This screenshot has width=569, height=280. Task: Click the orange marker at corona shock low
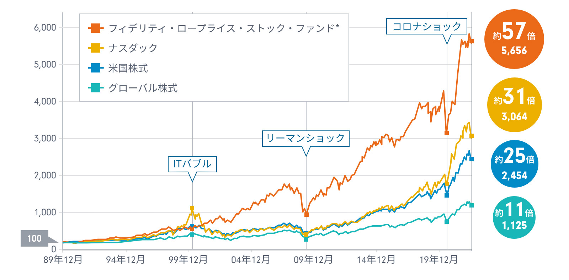(447, 133)
